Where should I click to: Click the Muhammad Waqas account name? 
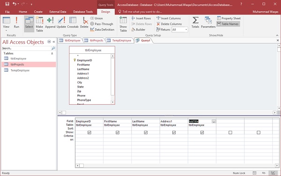(x=266, y=12)
